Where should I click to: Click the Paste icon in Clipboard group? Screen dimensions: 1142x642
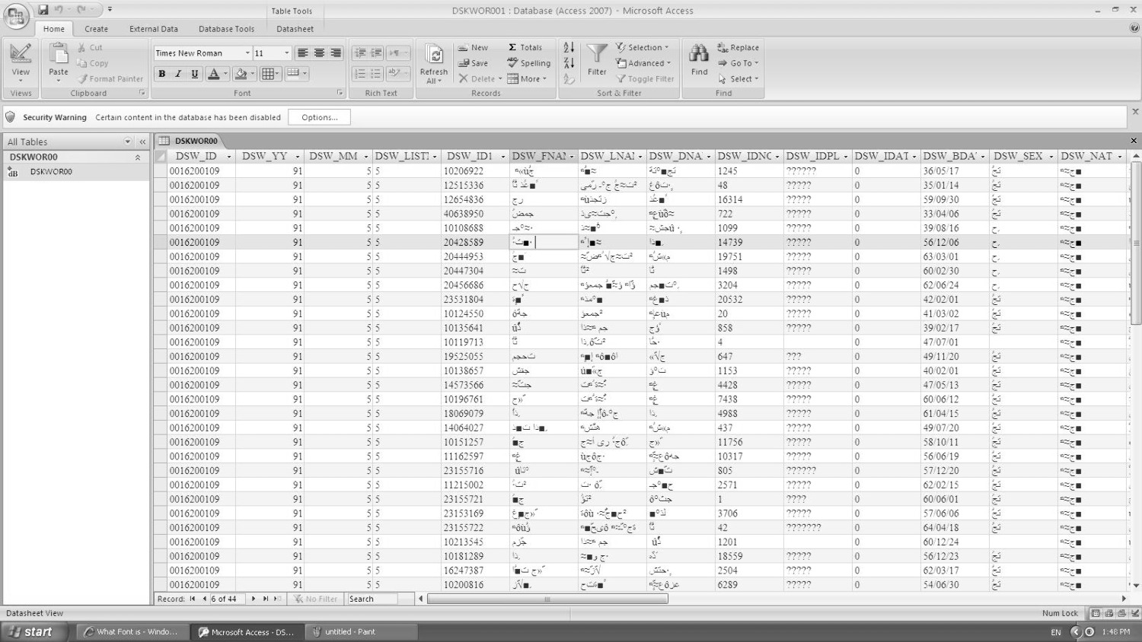[59, 55]
